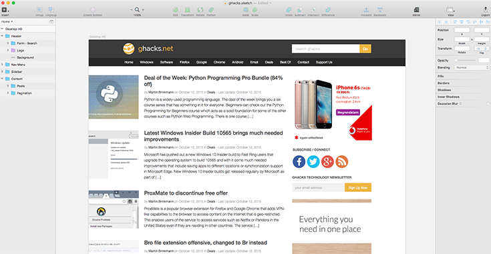Click Best Of in the nav

[x=285, y=62]
